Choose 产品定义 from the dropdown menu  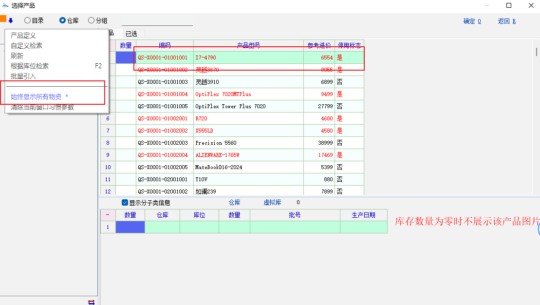[x=23, y=36]
